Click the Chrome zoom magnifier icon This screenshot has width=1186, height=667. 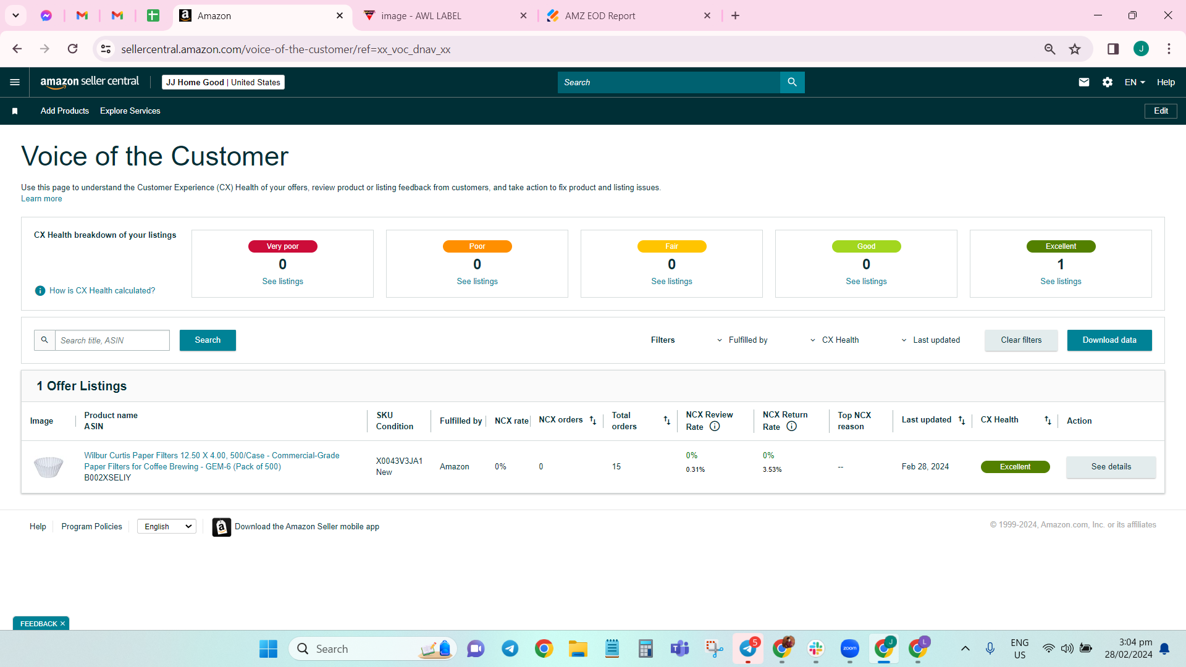[1049, 49]
